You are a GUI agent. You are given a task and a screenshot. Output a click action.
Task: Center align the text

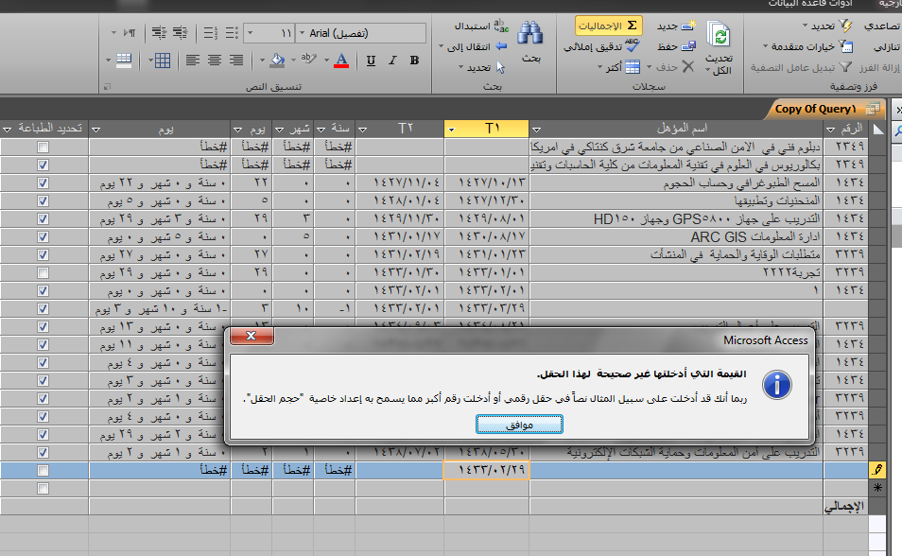click(214, 60)
